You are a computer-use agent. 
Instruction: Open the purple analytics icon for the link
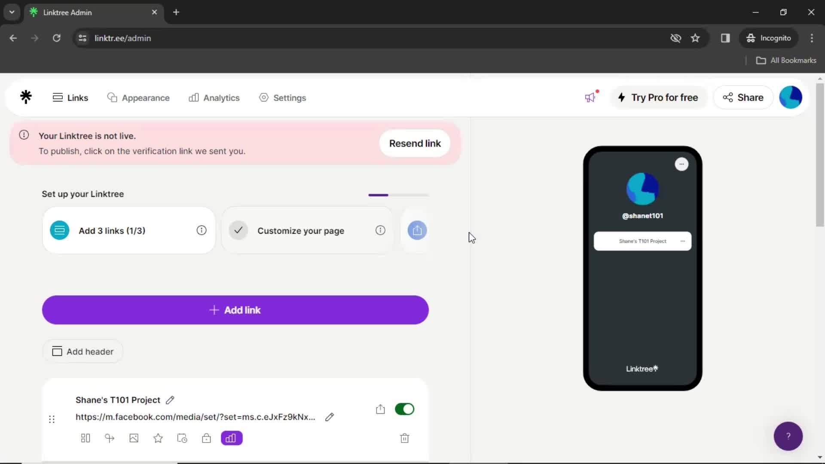(232, 438)
